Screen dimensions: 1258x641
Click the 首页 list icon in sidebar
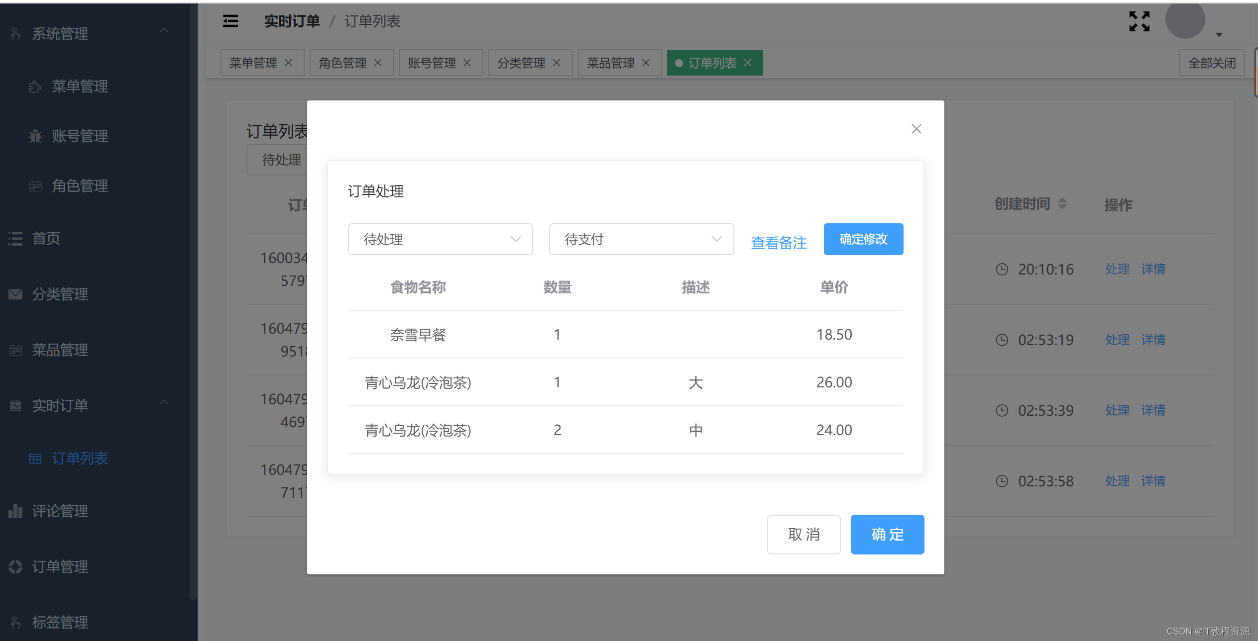pyautogui.click(x=15, y=238)
